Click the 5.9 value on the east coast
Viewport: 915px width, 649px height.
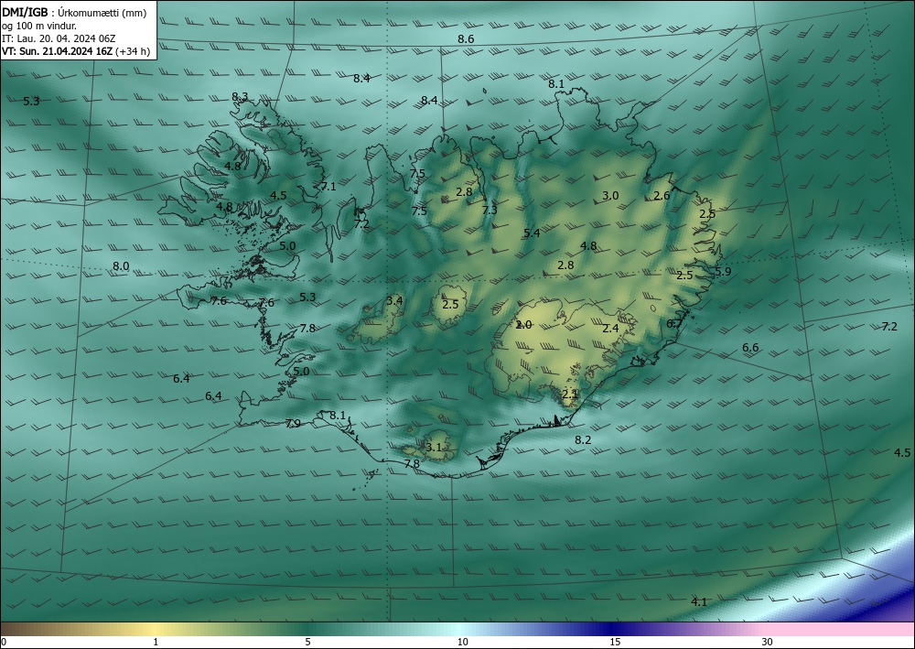[x=723, y=271]
